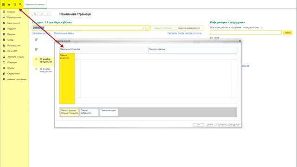Close the panel editor dialog
297x167 pixels.
(x=240, y=41)
